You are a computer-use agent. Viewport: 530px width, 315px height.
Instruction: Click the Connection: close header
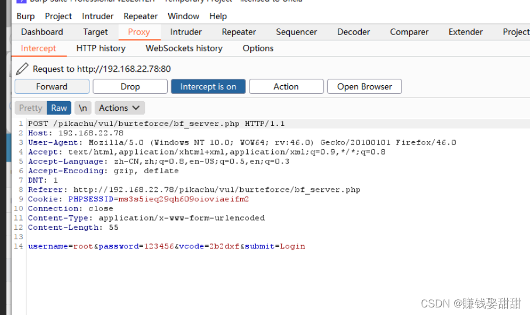click(x=70, y=209)
